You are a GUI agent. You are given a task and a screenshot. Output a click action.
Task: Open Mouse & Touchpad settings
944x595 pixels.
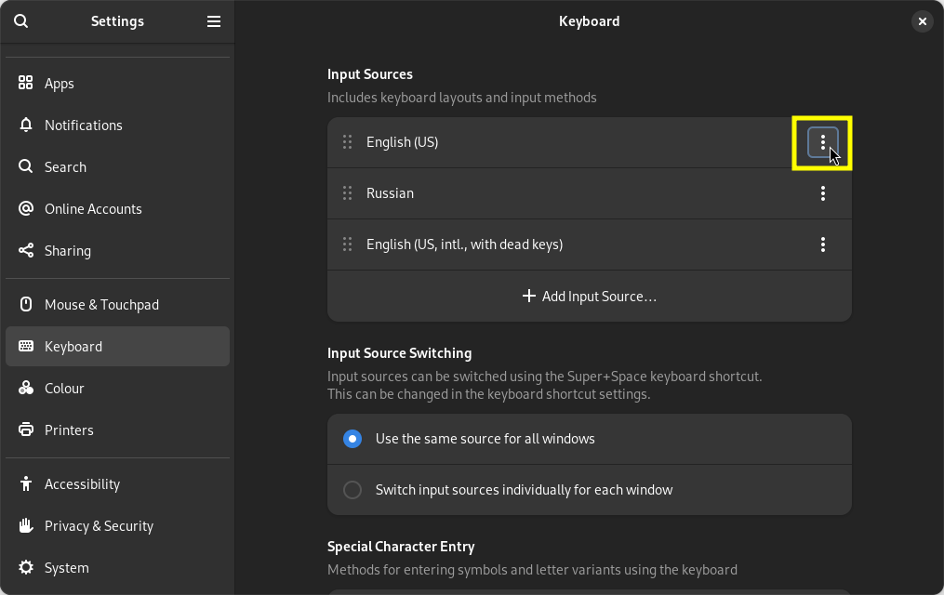(101, 304)
